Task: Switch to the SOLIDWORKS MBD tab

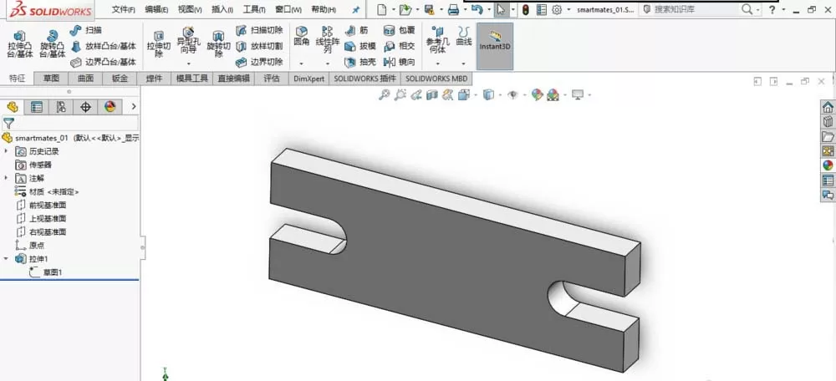Action: [x=436, y=79]
